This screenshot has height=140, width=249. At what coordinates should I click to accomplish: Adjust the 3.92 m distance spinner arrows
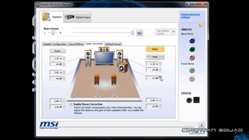(x=64, y=73)
